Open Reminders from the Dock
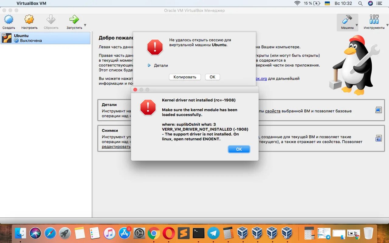The height and width of the screenshot is (243, 389). pyautogui.click(x=95, y=233)
